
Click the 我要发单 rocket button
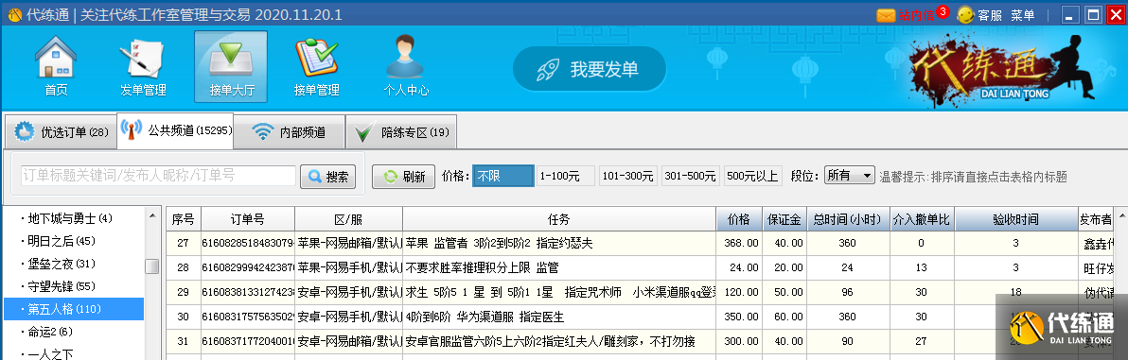click(590, 69)
